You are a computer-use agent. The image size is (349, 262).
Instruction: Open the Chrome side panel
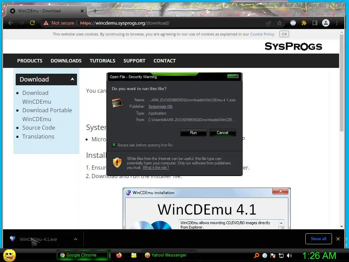[x=315, y=23]
